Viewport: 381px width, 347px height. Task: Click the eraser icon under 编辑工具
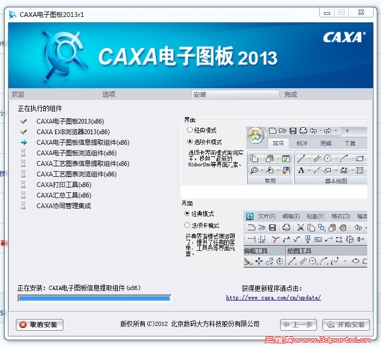point(248,261)
